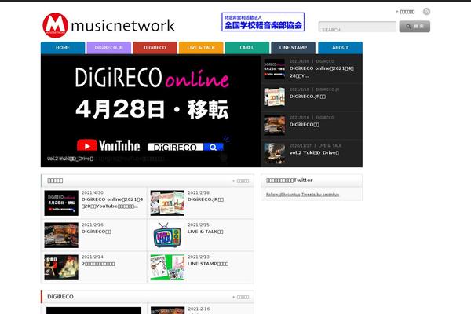Click Tweets by keionkyo link
471x314 pixels.
click(320, 195)
